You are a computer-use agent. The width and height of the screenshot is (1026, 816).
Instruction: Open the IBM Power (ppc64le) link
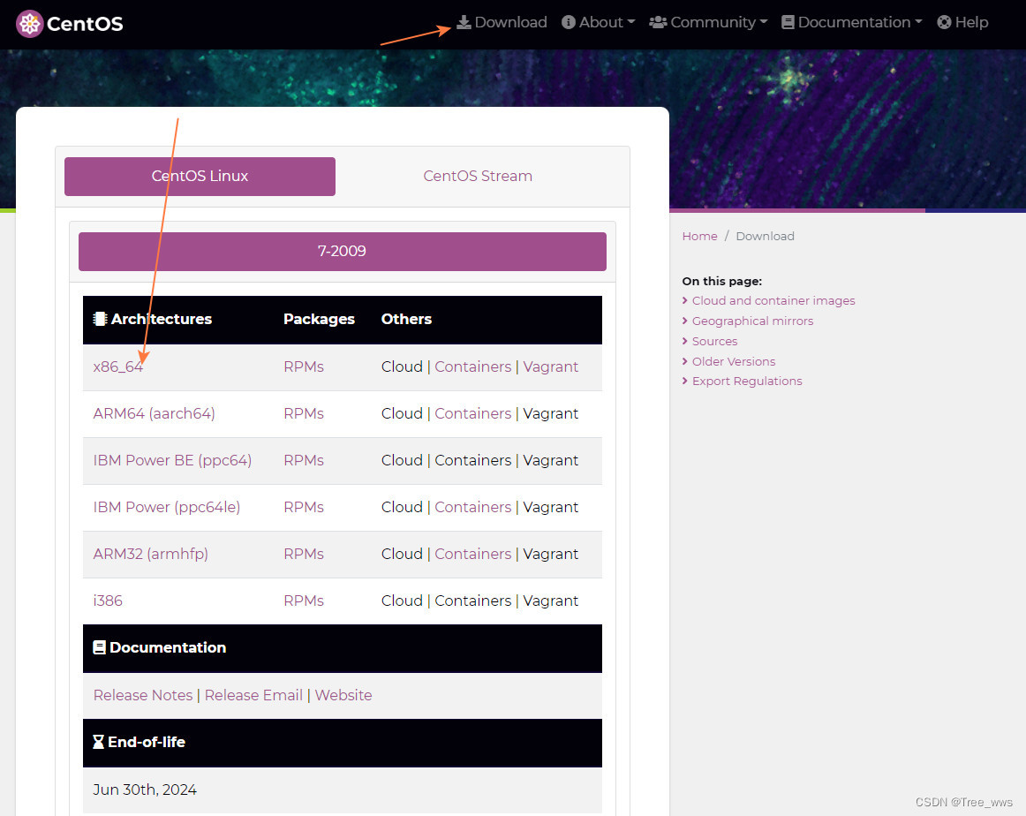click(x=166, y=507)
